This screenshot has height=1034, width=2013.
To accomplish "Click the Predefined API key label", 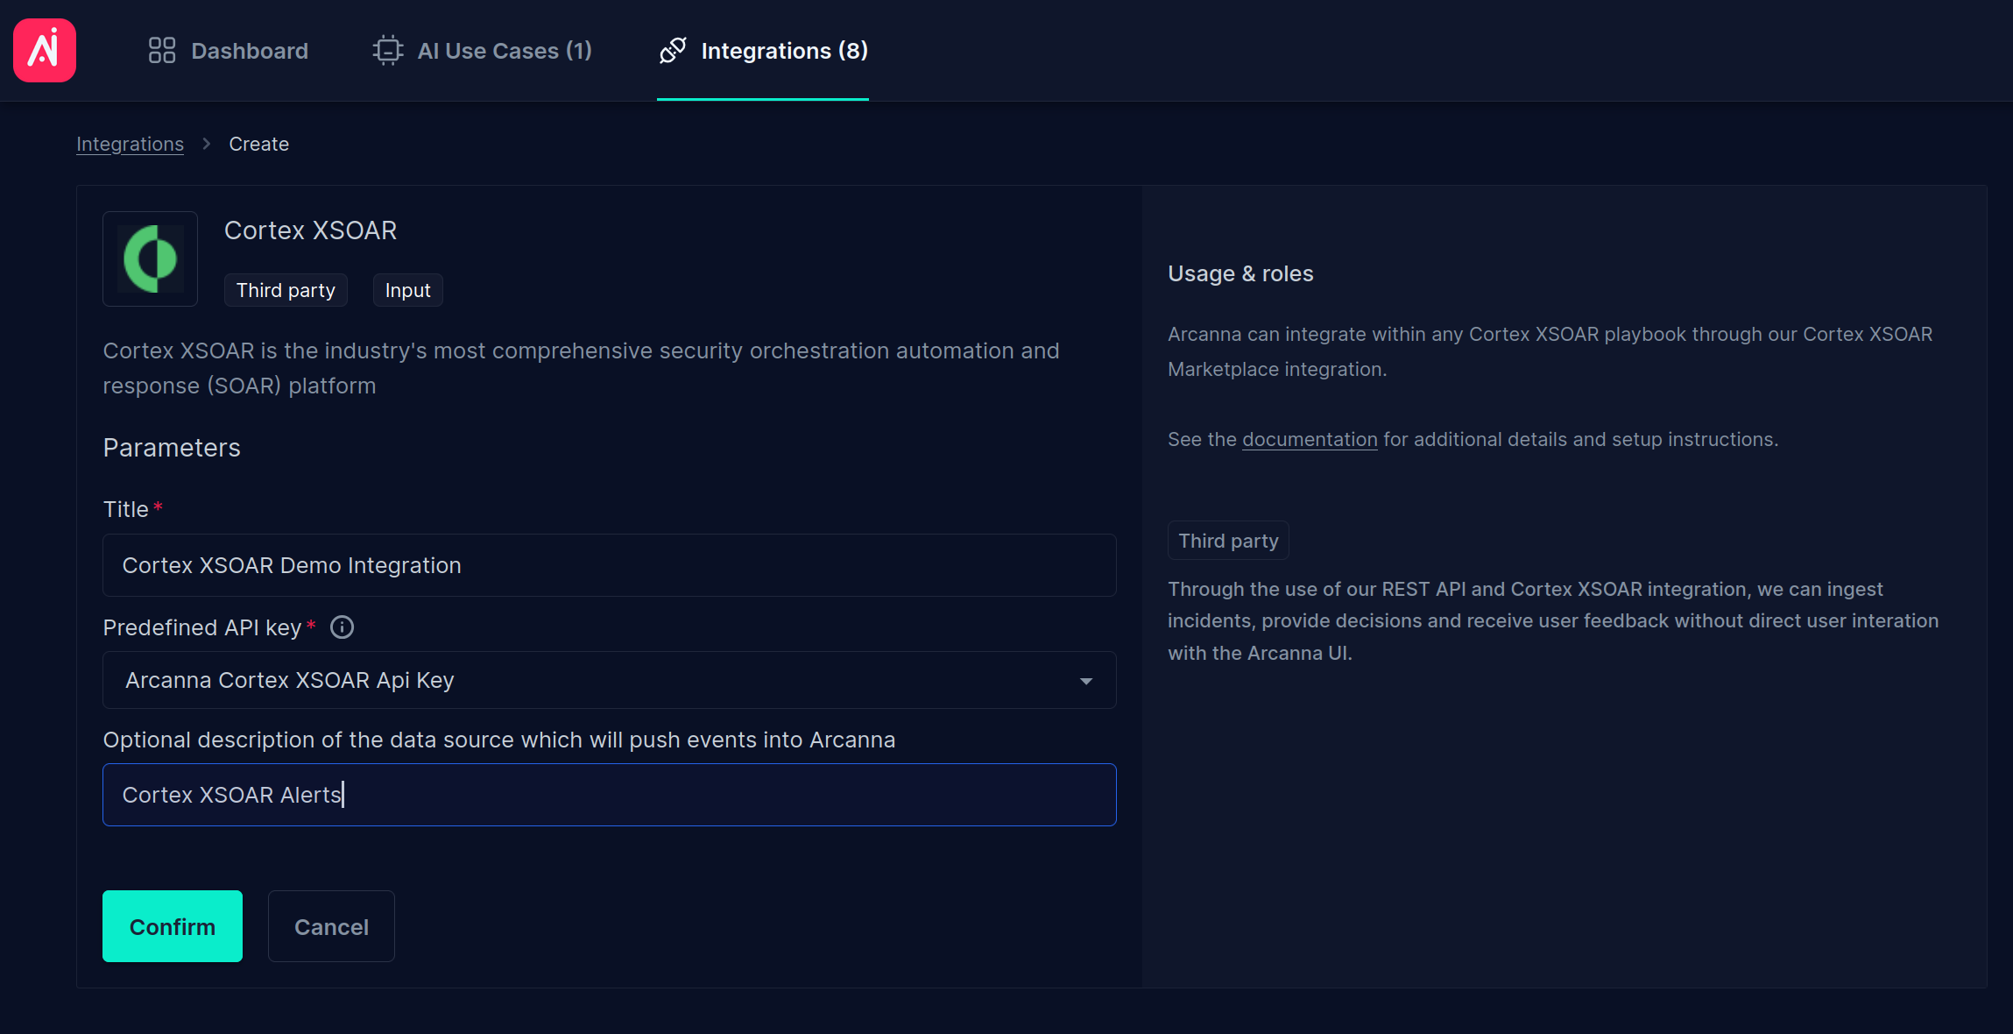I will [202, 627].
